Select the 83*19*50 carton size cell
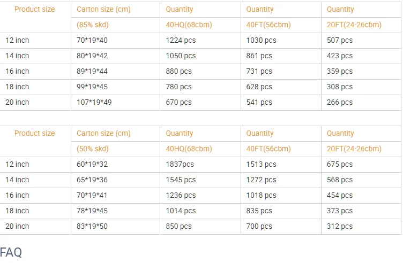Viewport: 403px width, 263px height. (92, 226)
